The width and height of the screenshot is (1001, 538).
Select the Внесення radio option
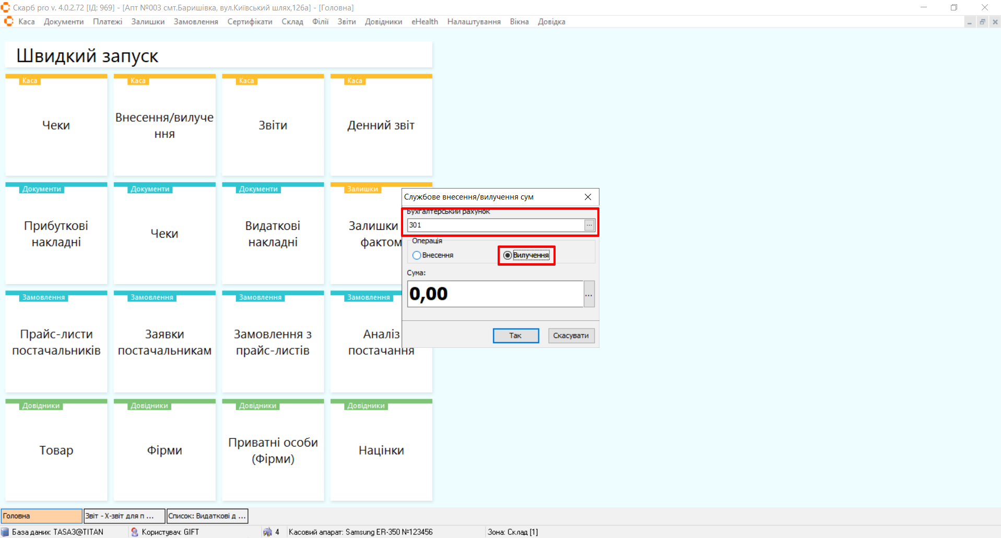(417, 255)
